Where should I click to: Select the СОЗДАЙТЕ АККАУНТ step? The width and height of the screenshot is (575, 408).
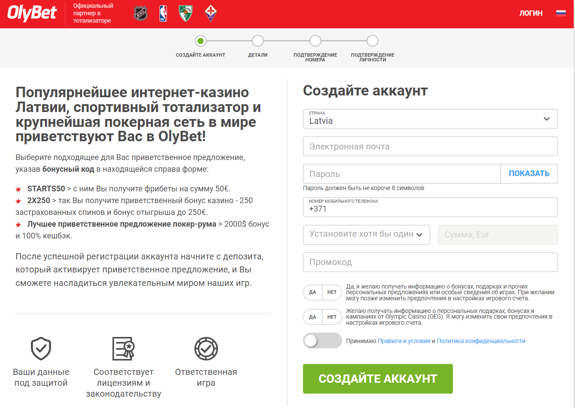point(201,41)
